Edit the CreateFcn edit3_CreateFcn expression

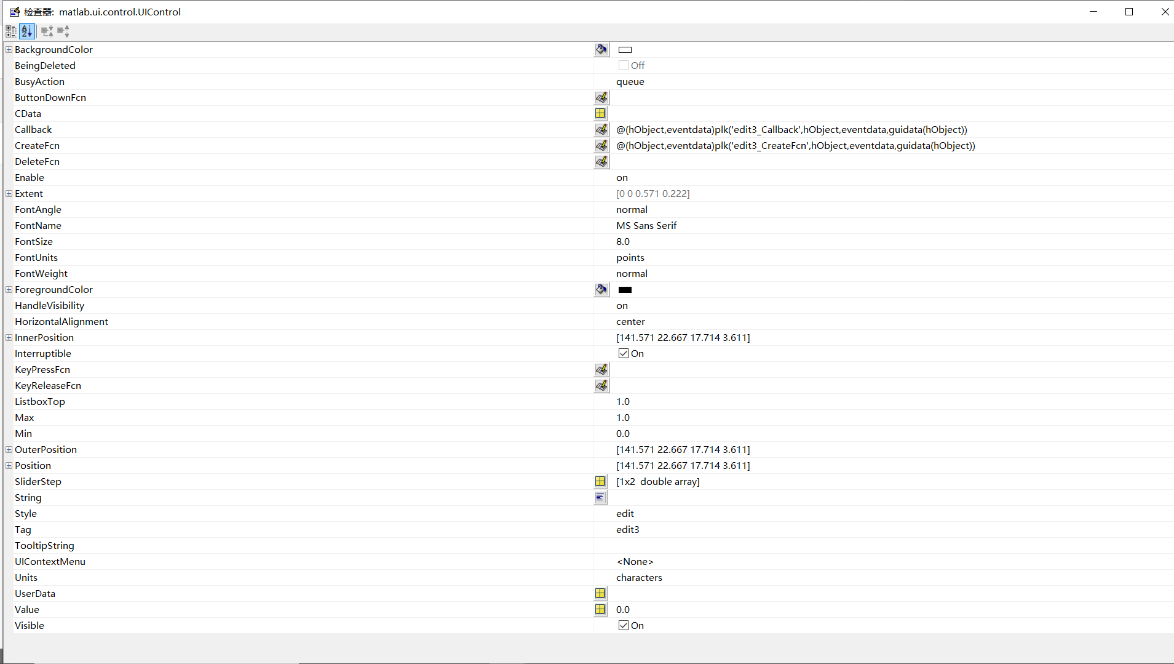tap(795, 145)
